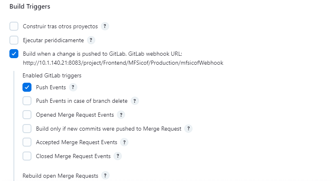Click the Build Triggers section heading
This screenshot has width=331, height=181.
30,7
